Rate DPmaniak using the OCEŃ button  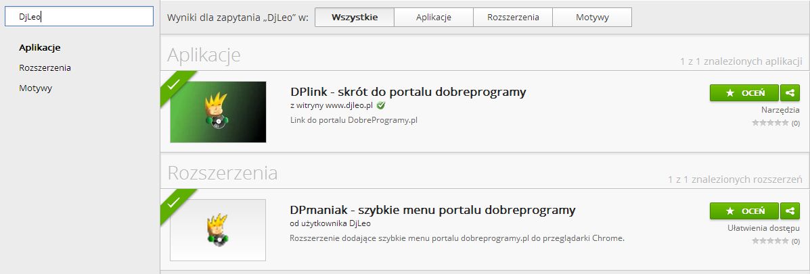click(x=744, y=211)
